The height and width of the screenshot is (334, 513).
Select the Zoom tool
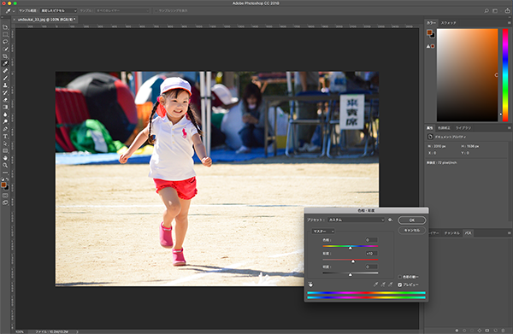coord(5,165)
